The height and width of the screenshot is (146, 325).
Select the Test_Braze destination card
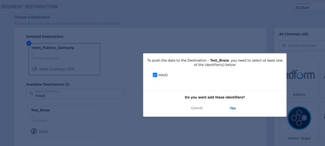63,121
